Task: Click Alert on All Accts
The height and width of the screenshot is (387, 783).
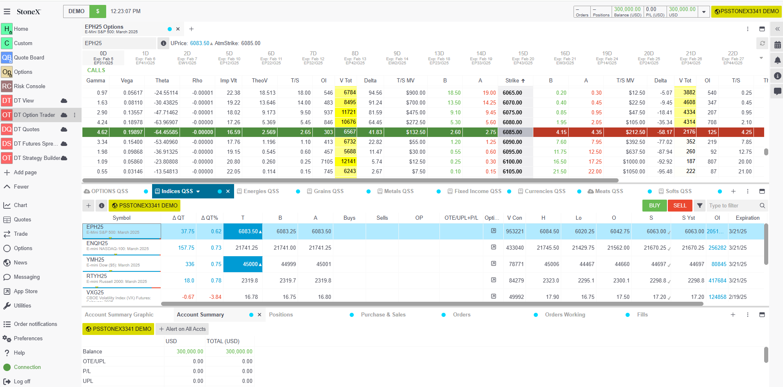Action: tap(182, 329)
